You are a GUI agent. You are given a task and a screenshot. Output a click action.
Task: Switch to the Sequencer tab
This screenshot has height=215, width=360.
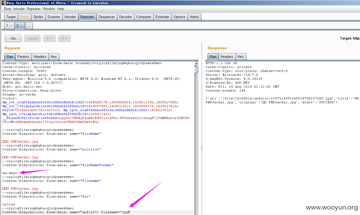tap(107, 17)
